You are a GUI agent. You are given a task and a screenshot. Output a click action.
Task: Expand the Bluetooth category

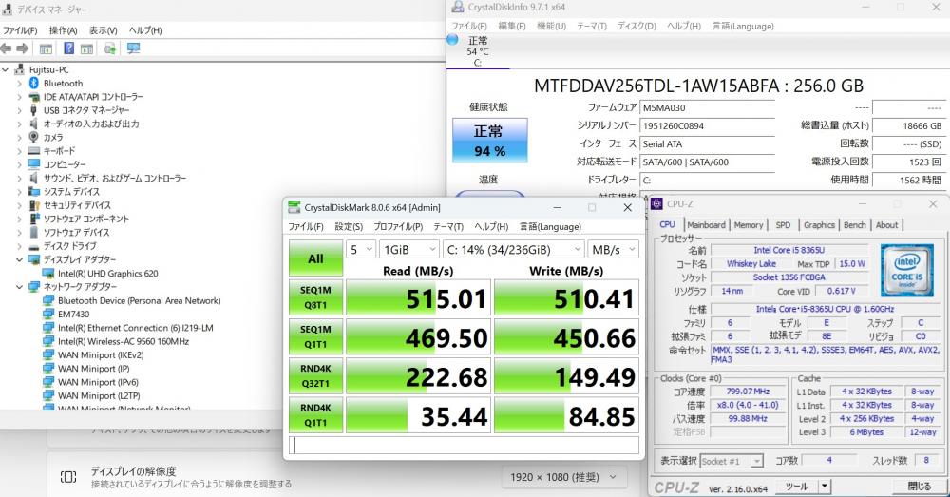coord(19,83)
